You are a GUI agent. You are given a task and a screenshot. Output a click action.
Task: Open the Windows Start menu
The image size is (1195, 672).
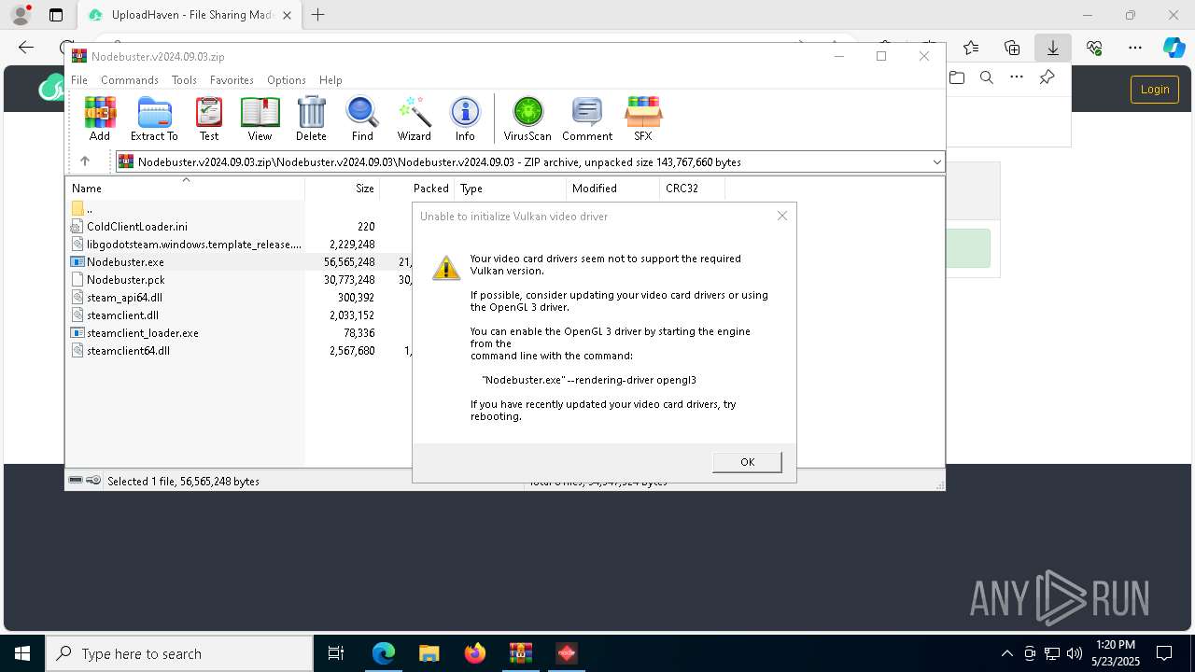tap(22, 653)
